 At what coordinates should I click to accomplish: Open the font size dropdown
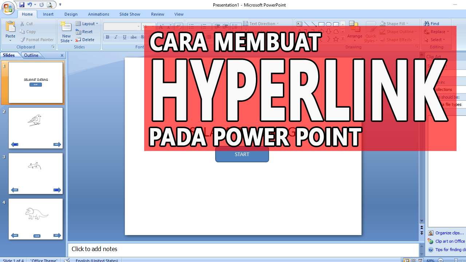click(x=153, y=26)
